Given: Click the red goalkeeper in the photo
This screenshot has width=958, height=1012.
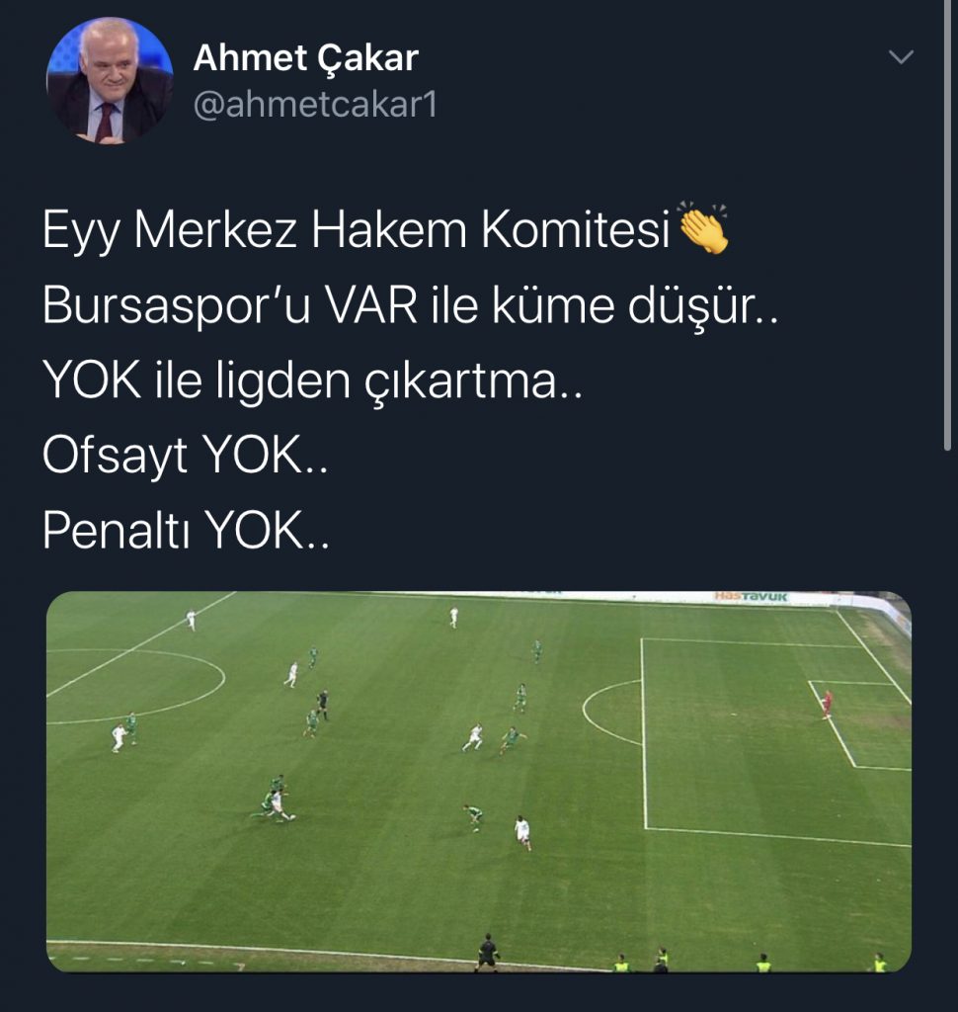Looking at the screenshot, I should click(827, 704).
